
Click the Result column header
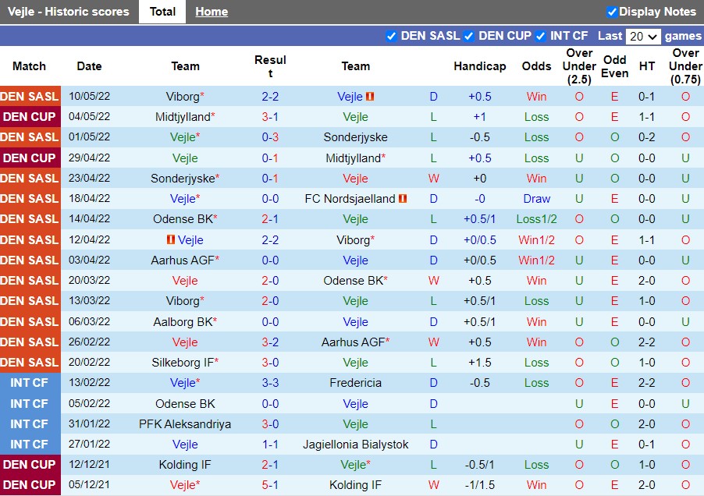point(270,66)
